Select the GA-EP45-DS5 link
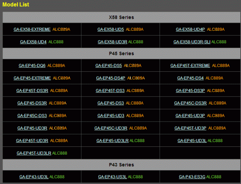241x184 pixels. tap(109, 66)
